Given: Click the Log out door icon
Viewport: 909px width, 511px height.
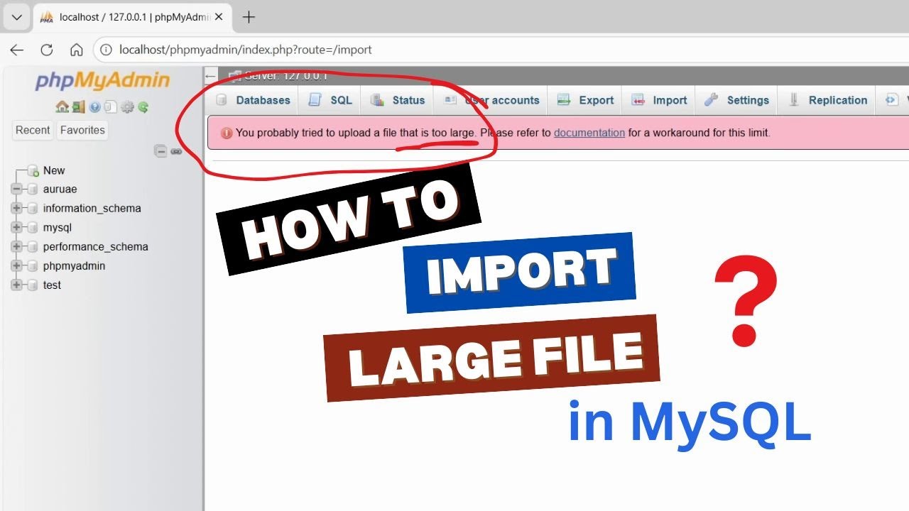Looking at the screenshot, I should 78,107.
